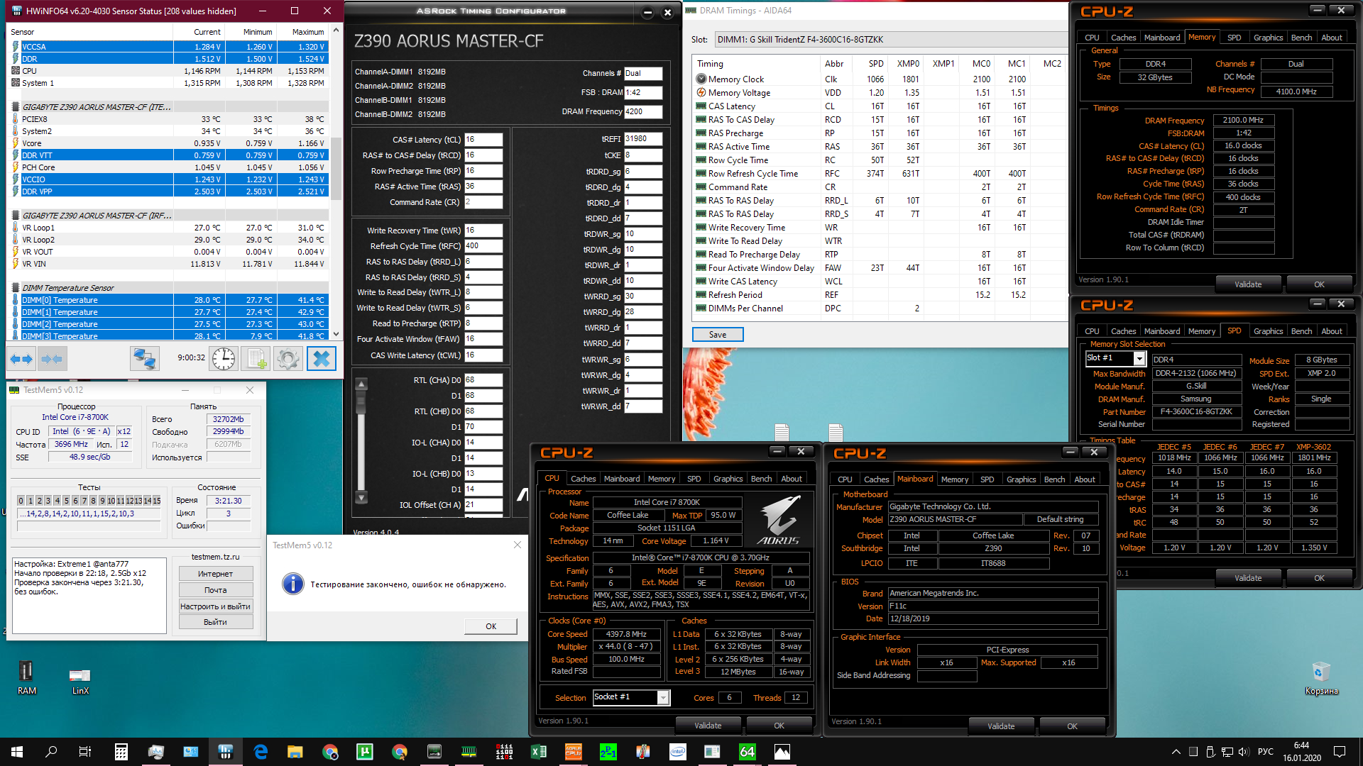Viewport: 1363px width, 766px height.
Task: Open HWiNFO settings gear icon
Action: 288,359
